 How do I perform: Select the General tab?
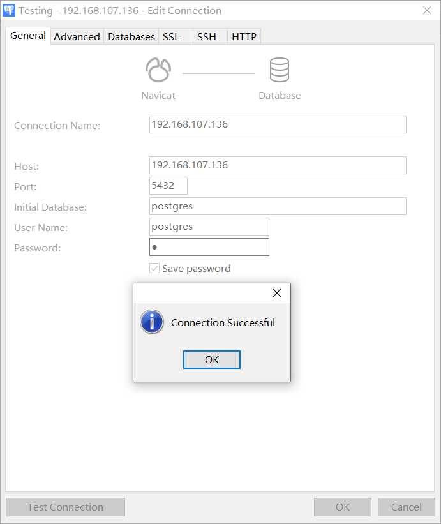28,36
